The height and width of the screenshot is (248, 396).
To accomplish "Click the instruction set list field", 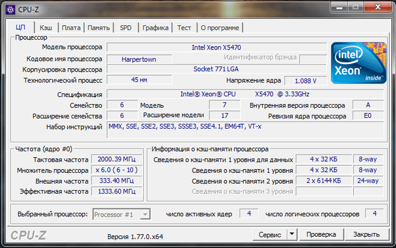I will tap(245, 130).
